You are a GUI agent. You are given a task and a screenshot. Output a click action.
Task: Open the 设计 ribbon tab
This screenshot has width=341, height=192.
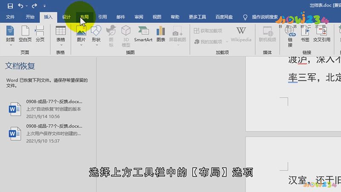[66, 17]
